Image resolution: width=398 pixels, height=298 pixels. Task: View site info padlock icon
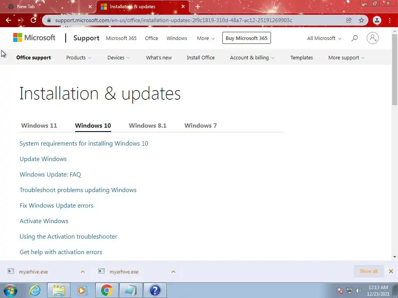click(49, 20)
